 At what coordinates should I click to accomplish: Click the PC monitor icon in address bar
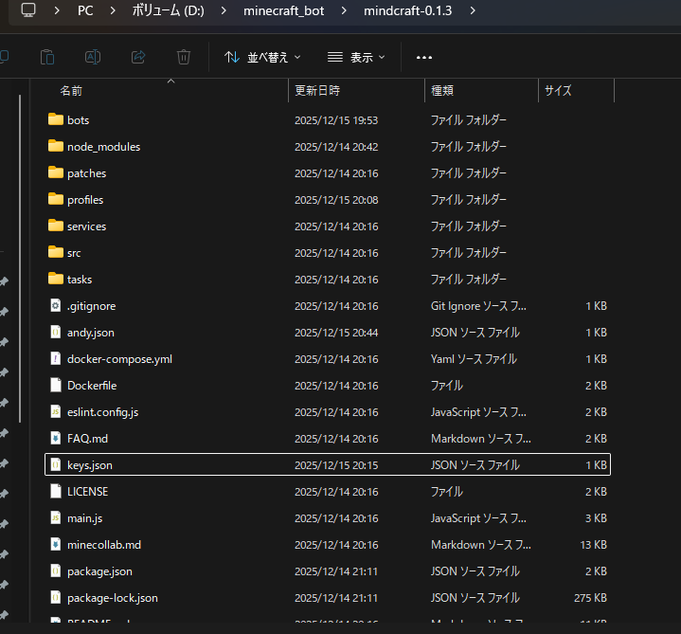28,11
